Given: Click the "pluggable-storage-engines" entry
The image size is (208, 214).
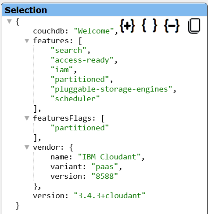Looking at the screenshot, I should pos(111,89).
